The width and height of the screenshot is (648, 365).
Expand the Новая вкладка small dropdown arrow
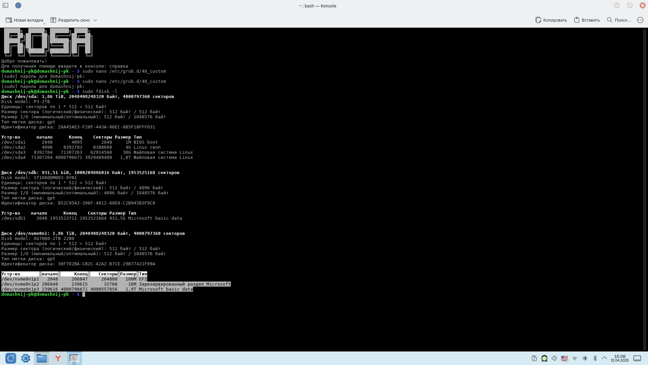(x=44, y=24)
